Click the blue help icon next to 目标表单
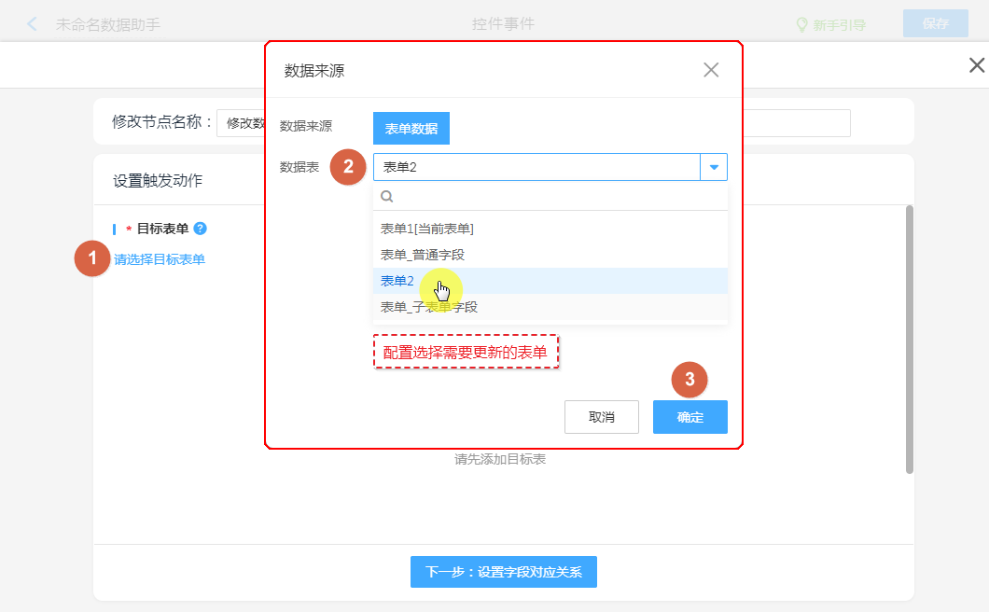This screenshot has width=989, height=612. [x=201, y=229]
